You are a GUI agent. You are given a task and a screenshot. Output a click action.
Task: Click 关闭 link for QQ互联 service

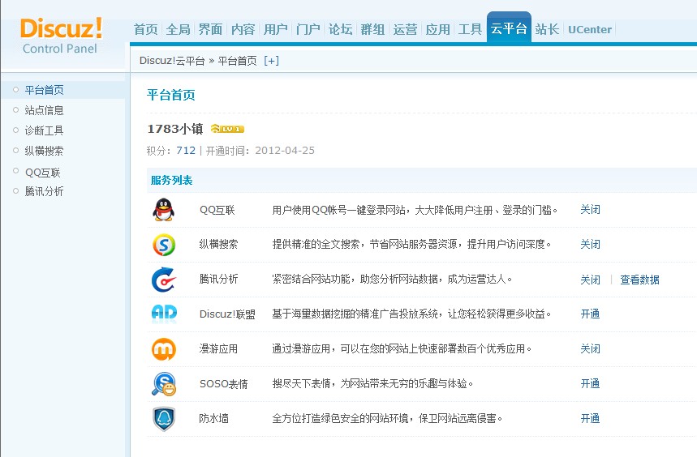(591, 209)
